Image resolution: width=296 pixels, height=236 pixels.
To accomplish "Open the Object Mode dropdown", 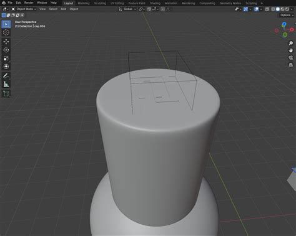I will [24, 9].
